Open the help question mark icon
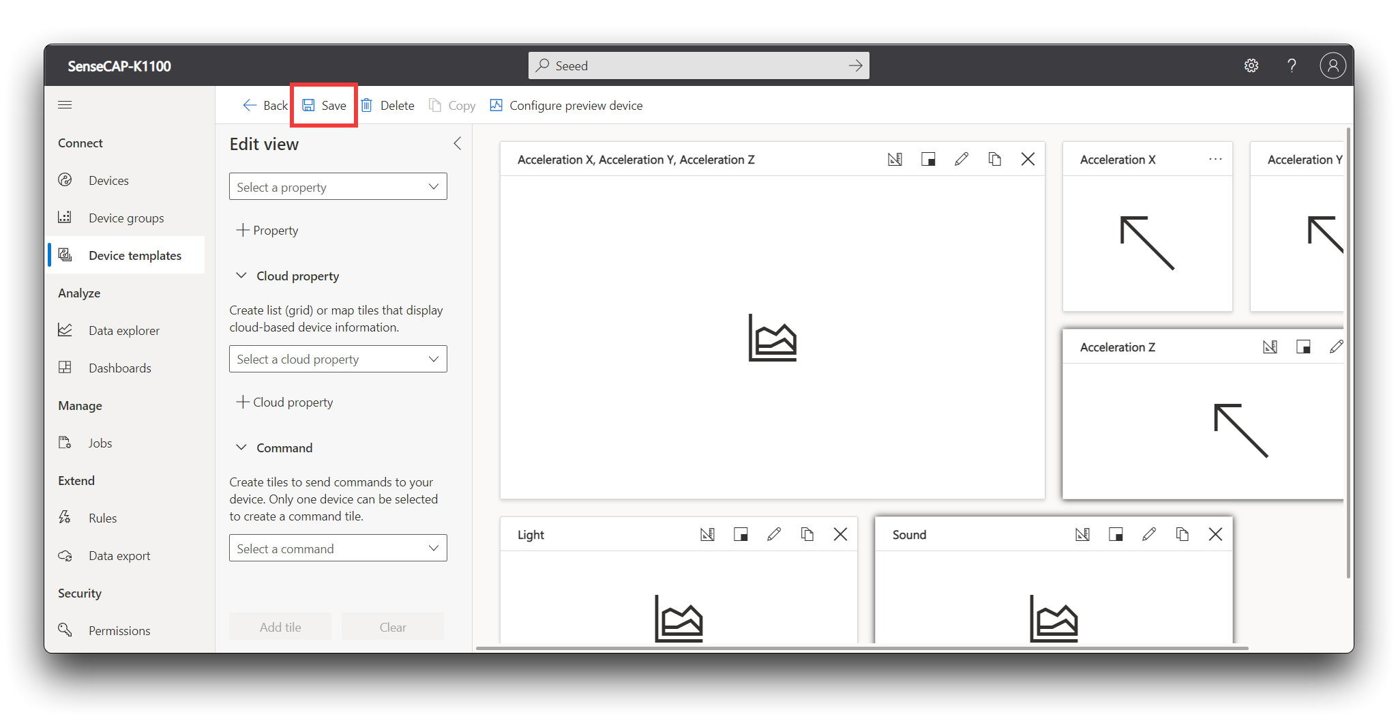Screen dimensions: 1398x719 point(1291,65)
